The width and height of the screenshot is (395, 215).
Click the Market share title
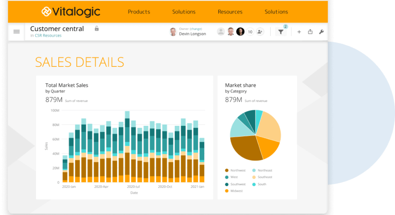240,85
